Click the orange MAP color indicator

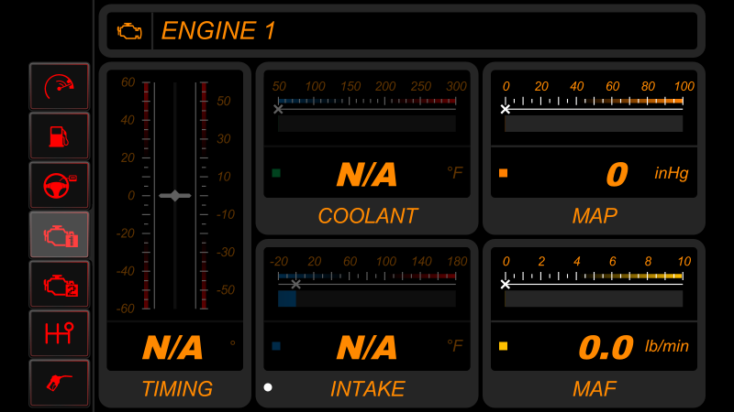click(503, 173)
